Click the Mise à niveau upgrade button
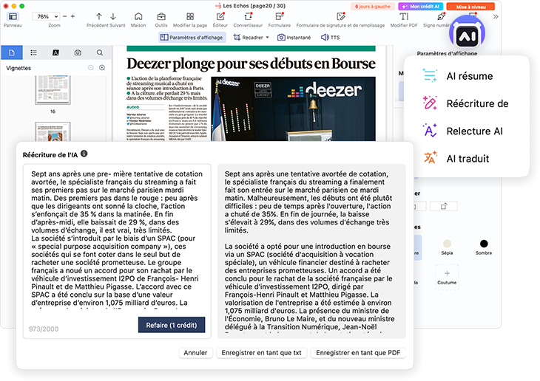This screenshot has width=540, height=381. tap(470, 7)
